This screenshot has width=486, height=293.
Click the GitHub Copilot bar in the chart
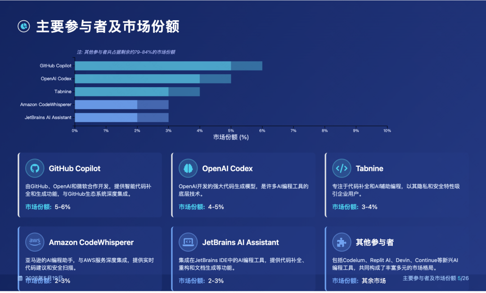(169, 66)
